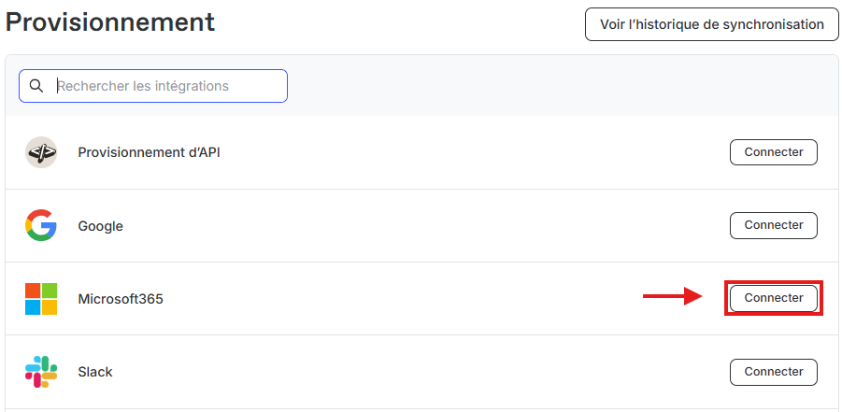This screenshot has width=842, height=412.
Task: Click the Google logo icon
Action: 41,225
